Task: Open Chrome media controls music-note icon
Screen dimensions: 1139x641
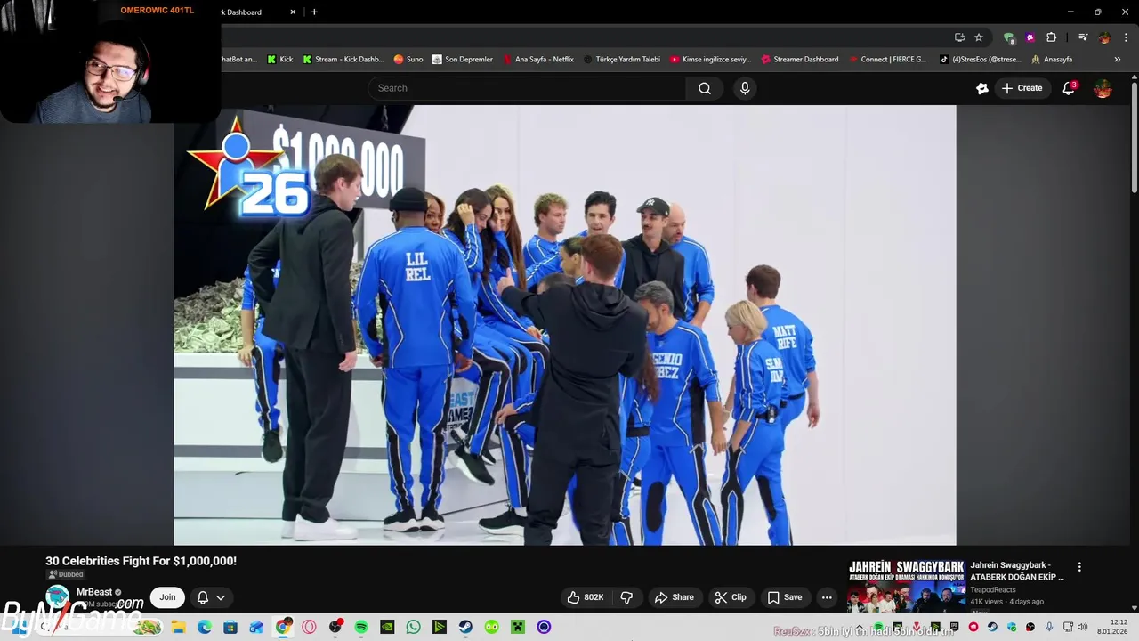Action: [1083, 37]
